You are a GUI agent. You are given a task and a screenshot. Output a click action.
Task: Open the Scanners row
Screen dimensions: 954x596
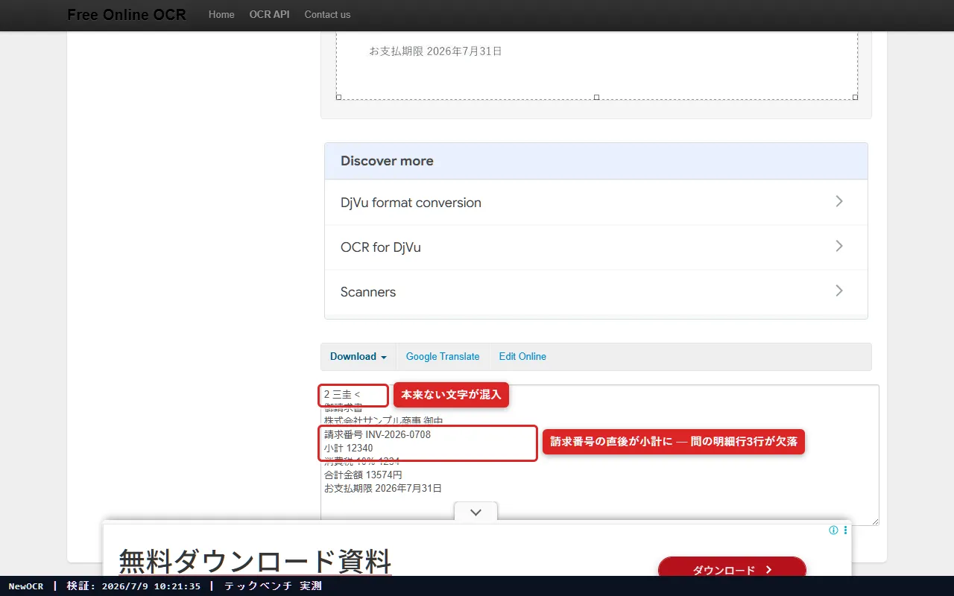coord(596,292)
